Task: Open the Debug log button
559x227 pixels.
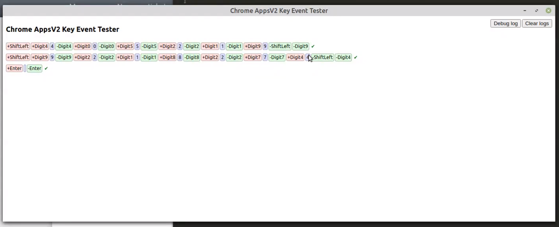Action: pyautogui.click(x=506, y=23)
